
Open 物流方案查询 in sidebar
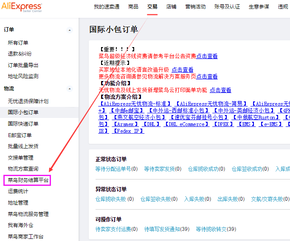tap(23, 169)
